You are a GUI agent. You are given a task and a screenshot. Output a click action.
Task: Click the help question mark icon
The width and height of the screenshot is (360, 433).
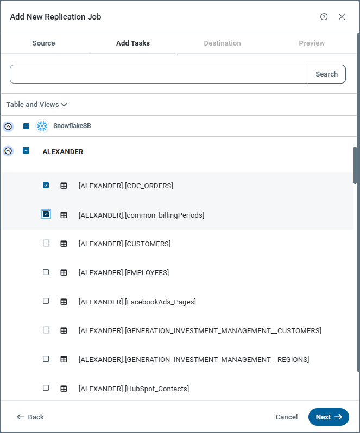coord(324,17)
